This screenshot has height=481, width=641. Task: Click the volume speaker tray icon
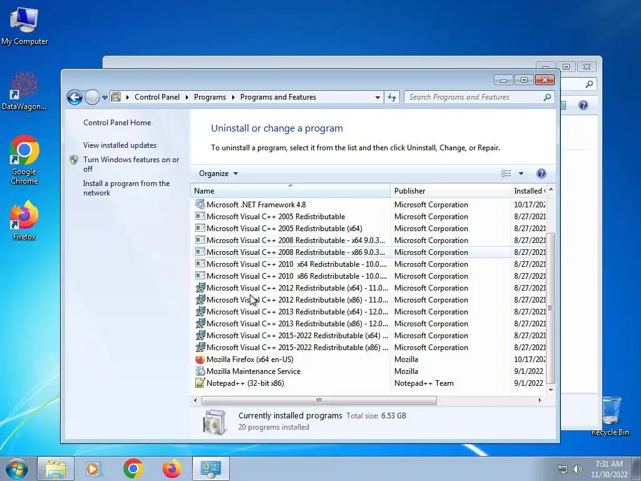click(x=578, y=469)
